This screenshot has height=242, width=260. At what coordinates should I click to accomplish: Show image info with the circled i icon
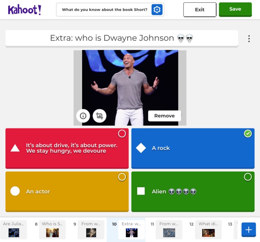click(83, 116)
